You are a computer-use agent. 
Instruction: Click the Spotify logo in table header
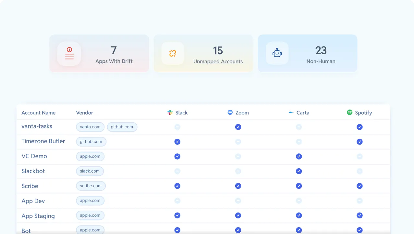tap(349, 112)
